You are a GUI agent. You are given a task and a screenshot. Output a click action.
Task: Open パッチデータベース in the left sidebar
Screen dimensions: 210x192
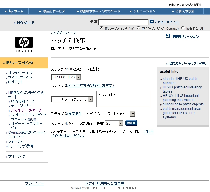point(26,110)
